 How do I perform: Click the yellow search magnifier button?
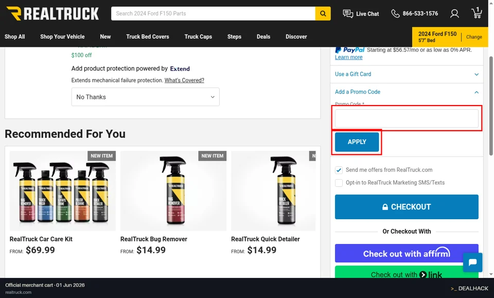(323, 13)
